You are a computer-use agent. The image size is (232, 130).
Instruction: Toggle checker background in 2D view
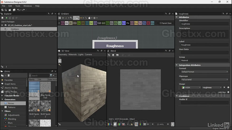115,124
